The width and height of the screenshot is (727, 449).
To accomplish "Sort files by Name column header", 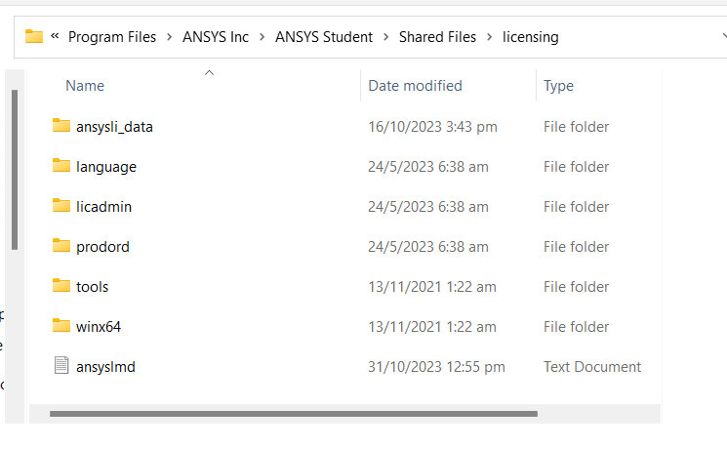I will [85, 86].
